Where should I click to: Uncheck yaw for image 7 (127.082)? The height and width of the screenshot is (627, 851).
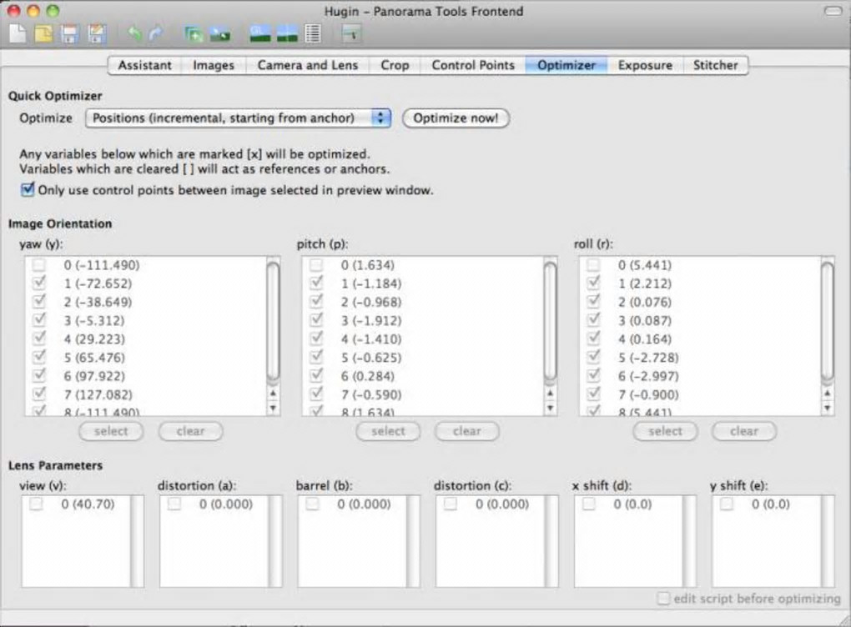(x=39, y=394)
